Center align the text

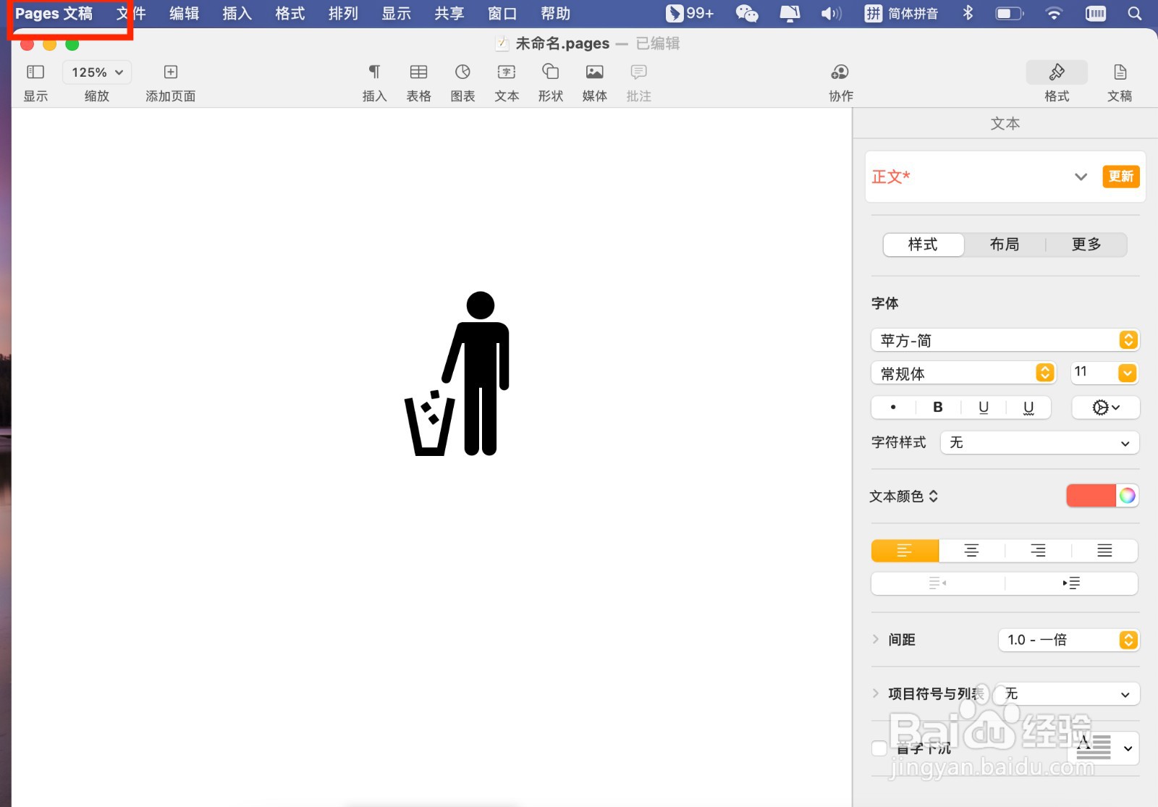coord(971,551)
